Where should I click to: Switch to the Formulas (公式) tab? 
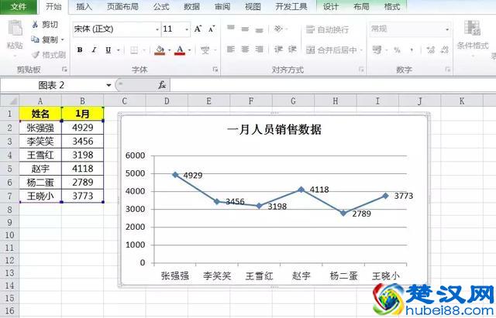coord(161,7)
